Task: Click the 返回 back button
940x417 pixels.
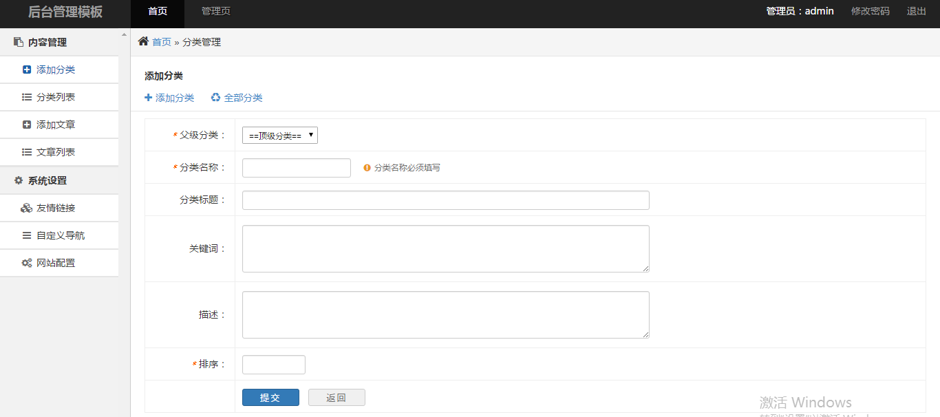Action: pyautogui.click(x=337, y=398)
